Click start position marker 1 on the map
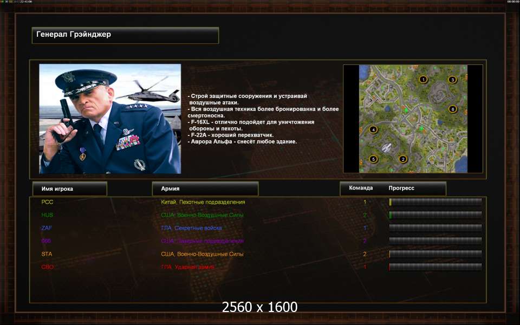Viewport: 520px width, 325px height. [423, 80]
